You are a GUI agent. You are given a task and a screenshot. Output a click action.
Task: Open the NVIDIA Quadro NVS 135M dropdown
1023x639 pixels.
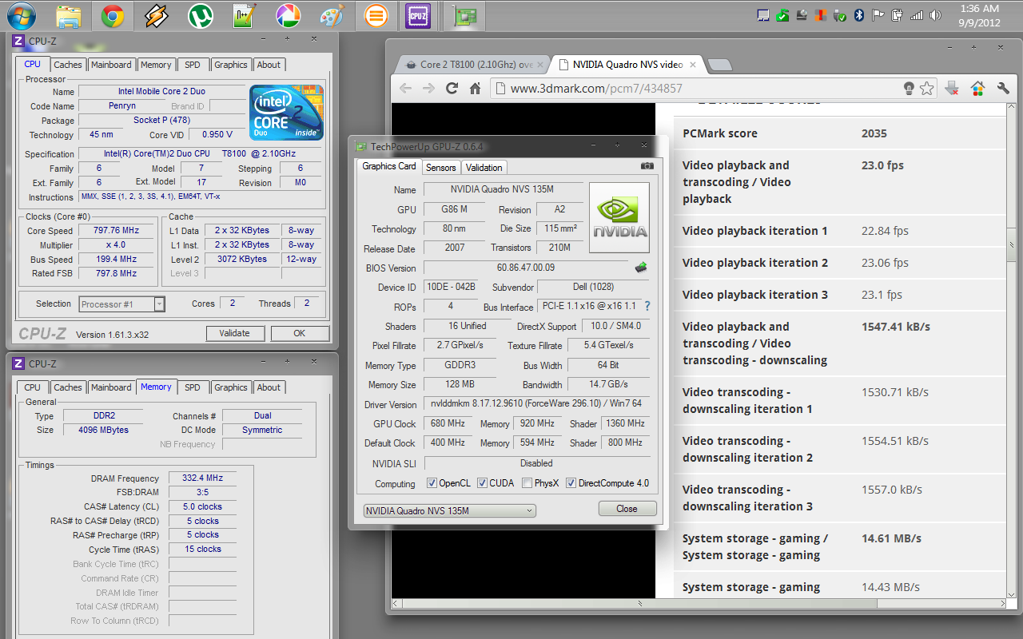[449, 510]
